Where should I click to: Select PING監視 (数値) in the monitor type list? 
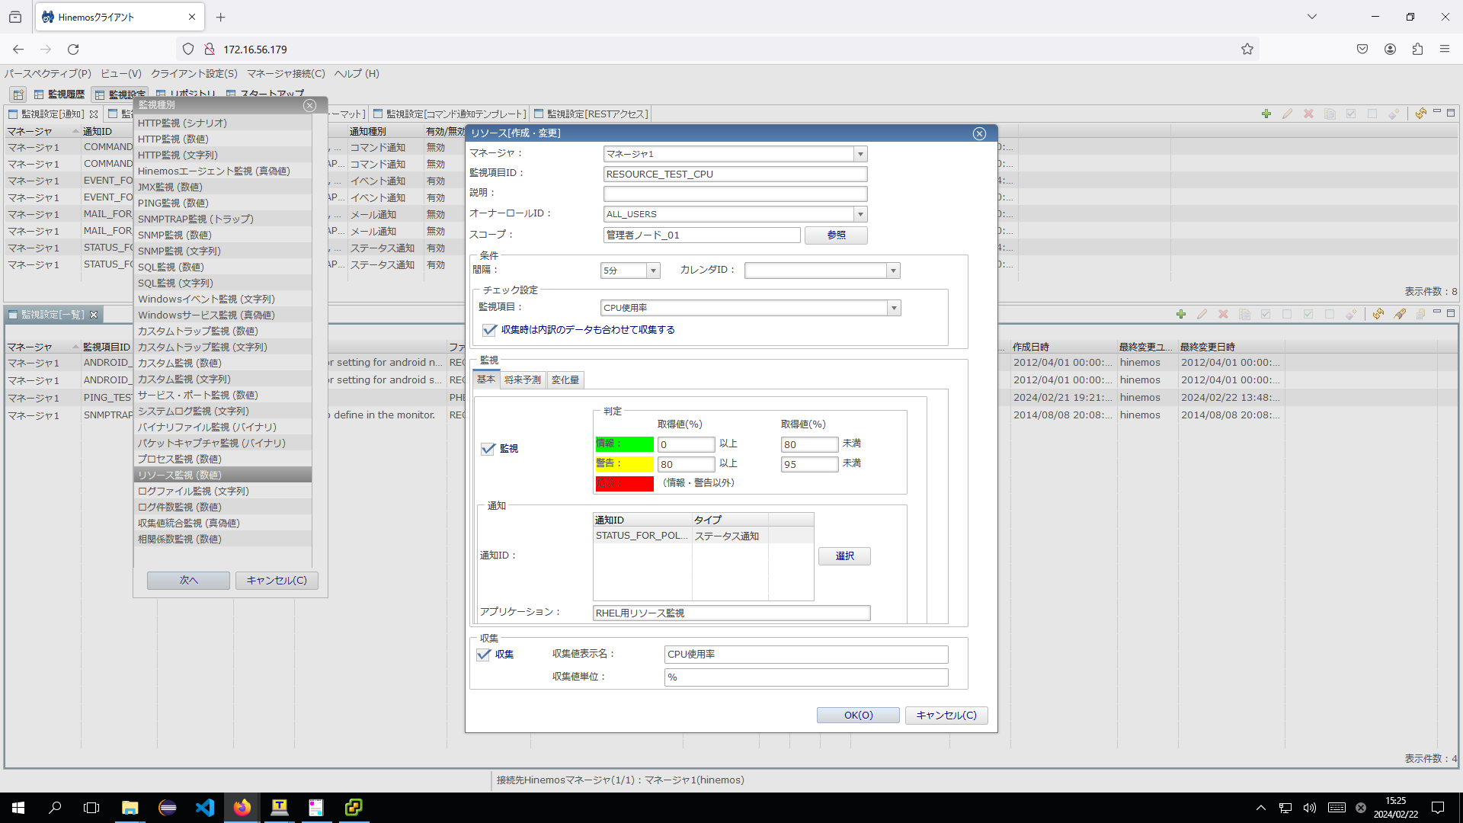click(x=223, y=203)
